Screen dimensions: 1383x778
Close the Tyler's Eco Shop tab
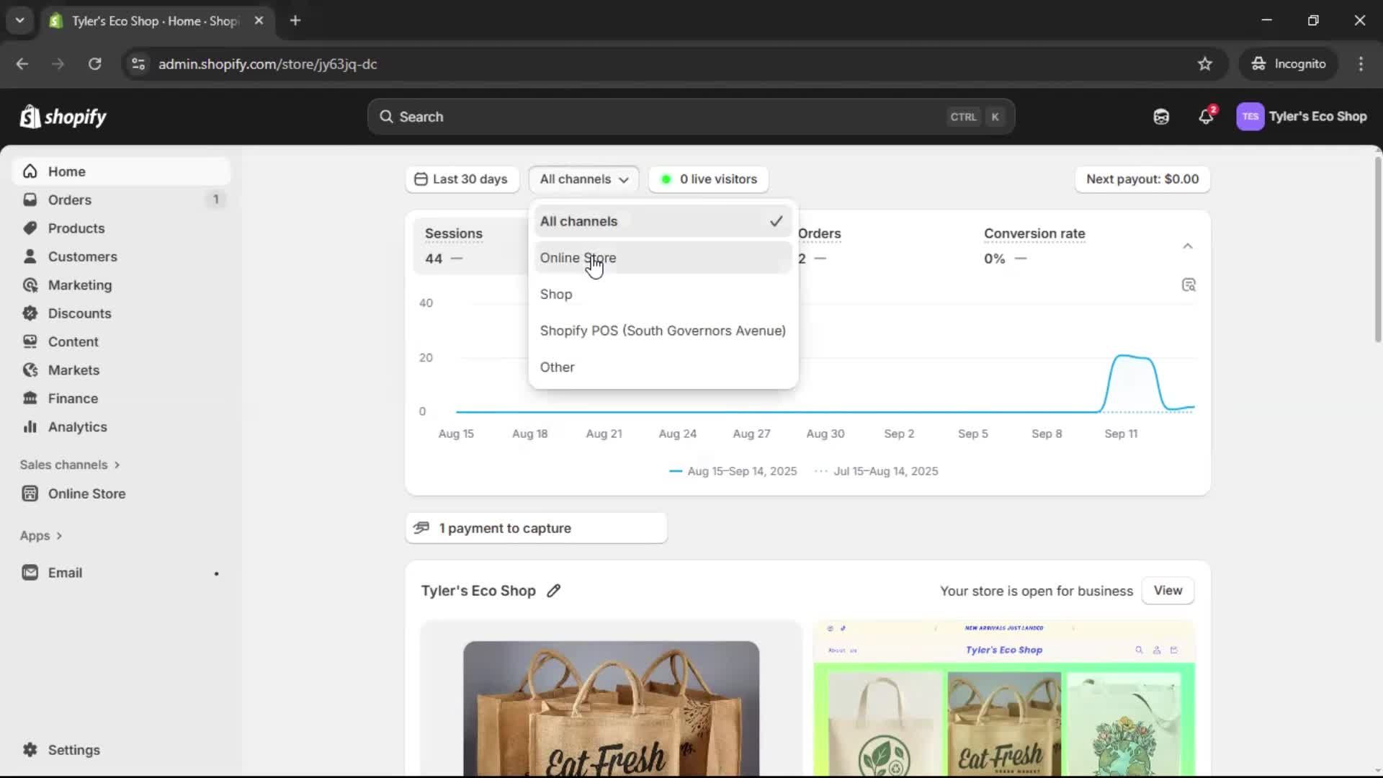coord(259,21)
